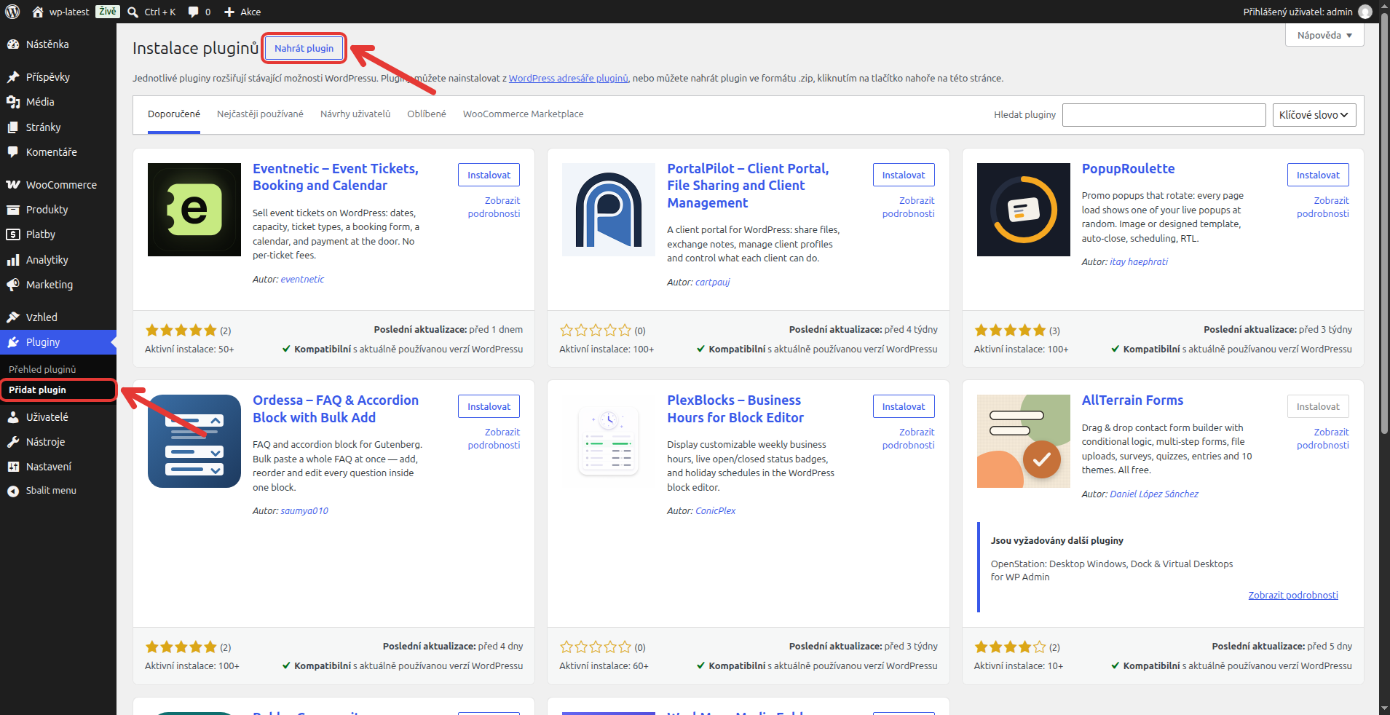Open Ctrl+K search command palette
Screen dimensions: 1390x715
click(151, 12)
